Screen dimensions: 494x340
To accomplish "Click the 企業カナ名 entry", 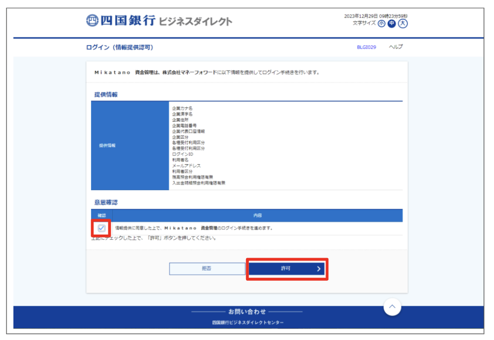I will (182, 108).
